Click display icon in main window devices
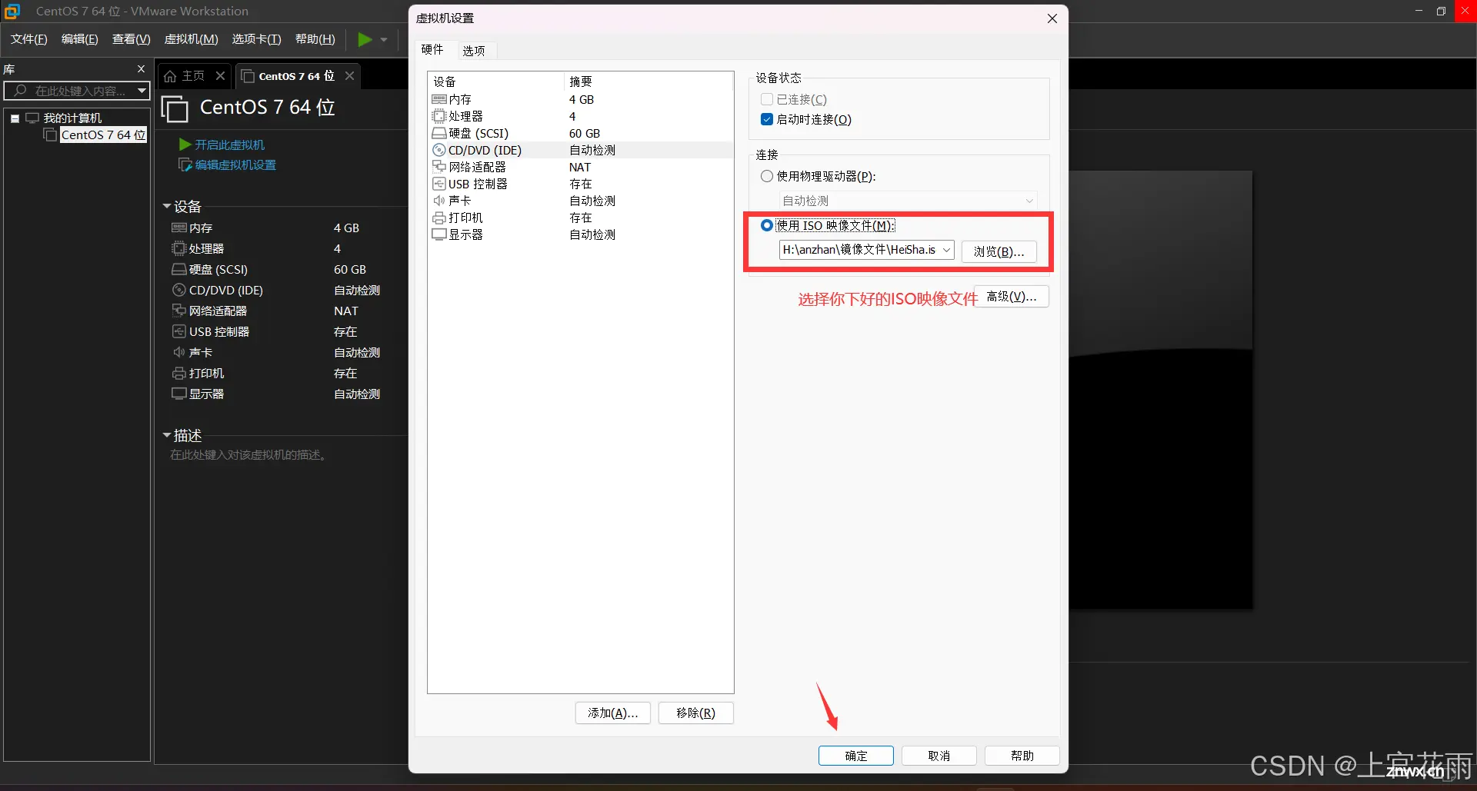 pos(178,394)
